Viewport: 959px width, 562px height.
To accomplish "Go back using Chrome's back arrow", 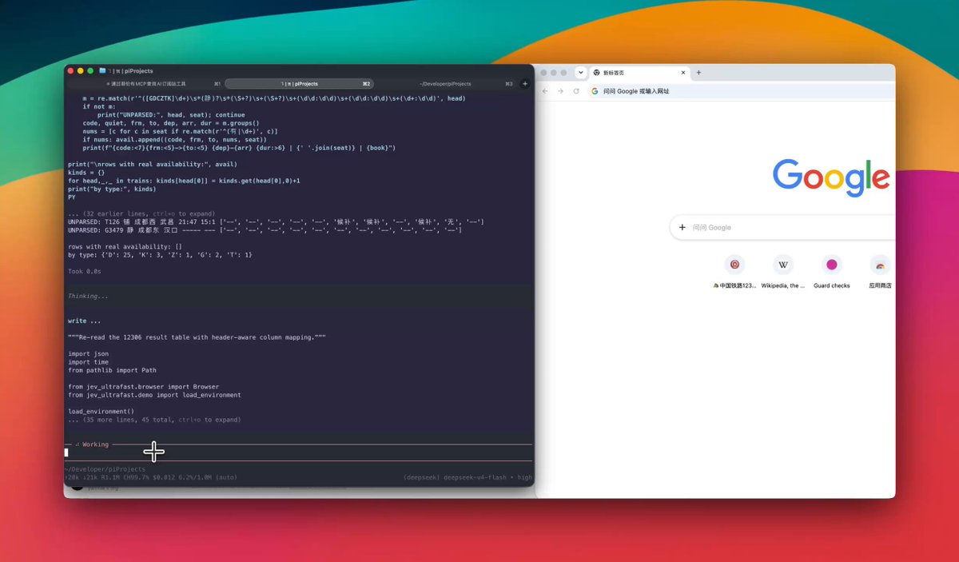I will 545,91.
